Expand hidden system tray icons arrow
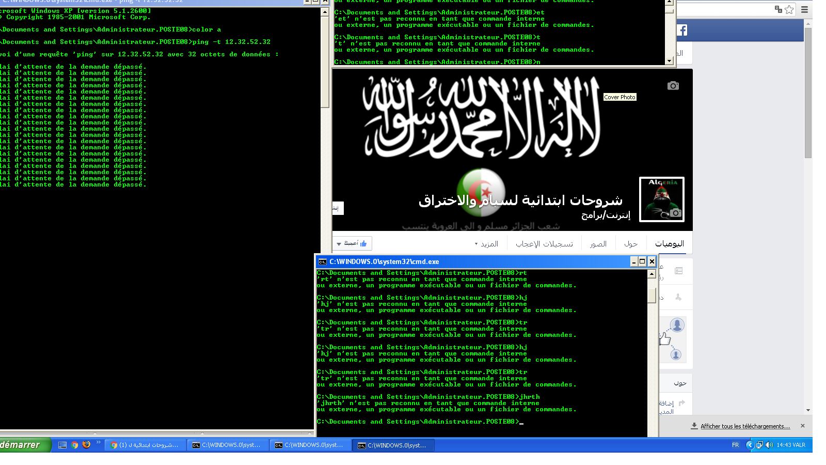 [x=750, y=445]
